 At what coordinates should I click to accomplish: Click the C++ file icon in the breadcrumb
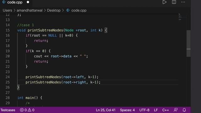68,10
